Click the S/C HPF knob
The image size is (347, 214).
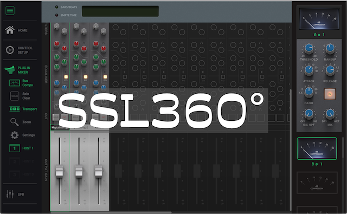309,113
